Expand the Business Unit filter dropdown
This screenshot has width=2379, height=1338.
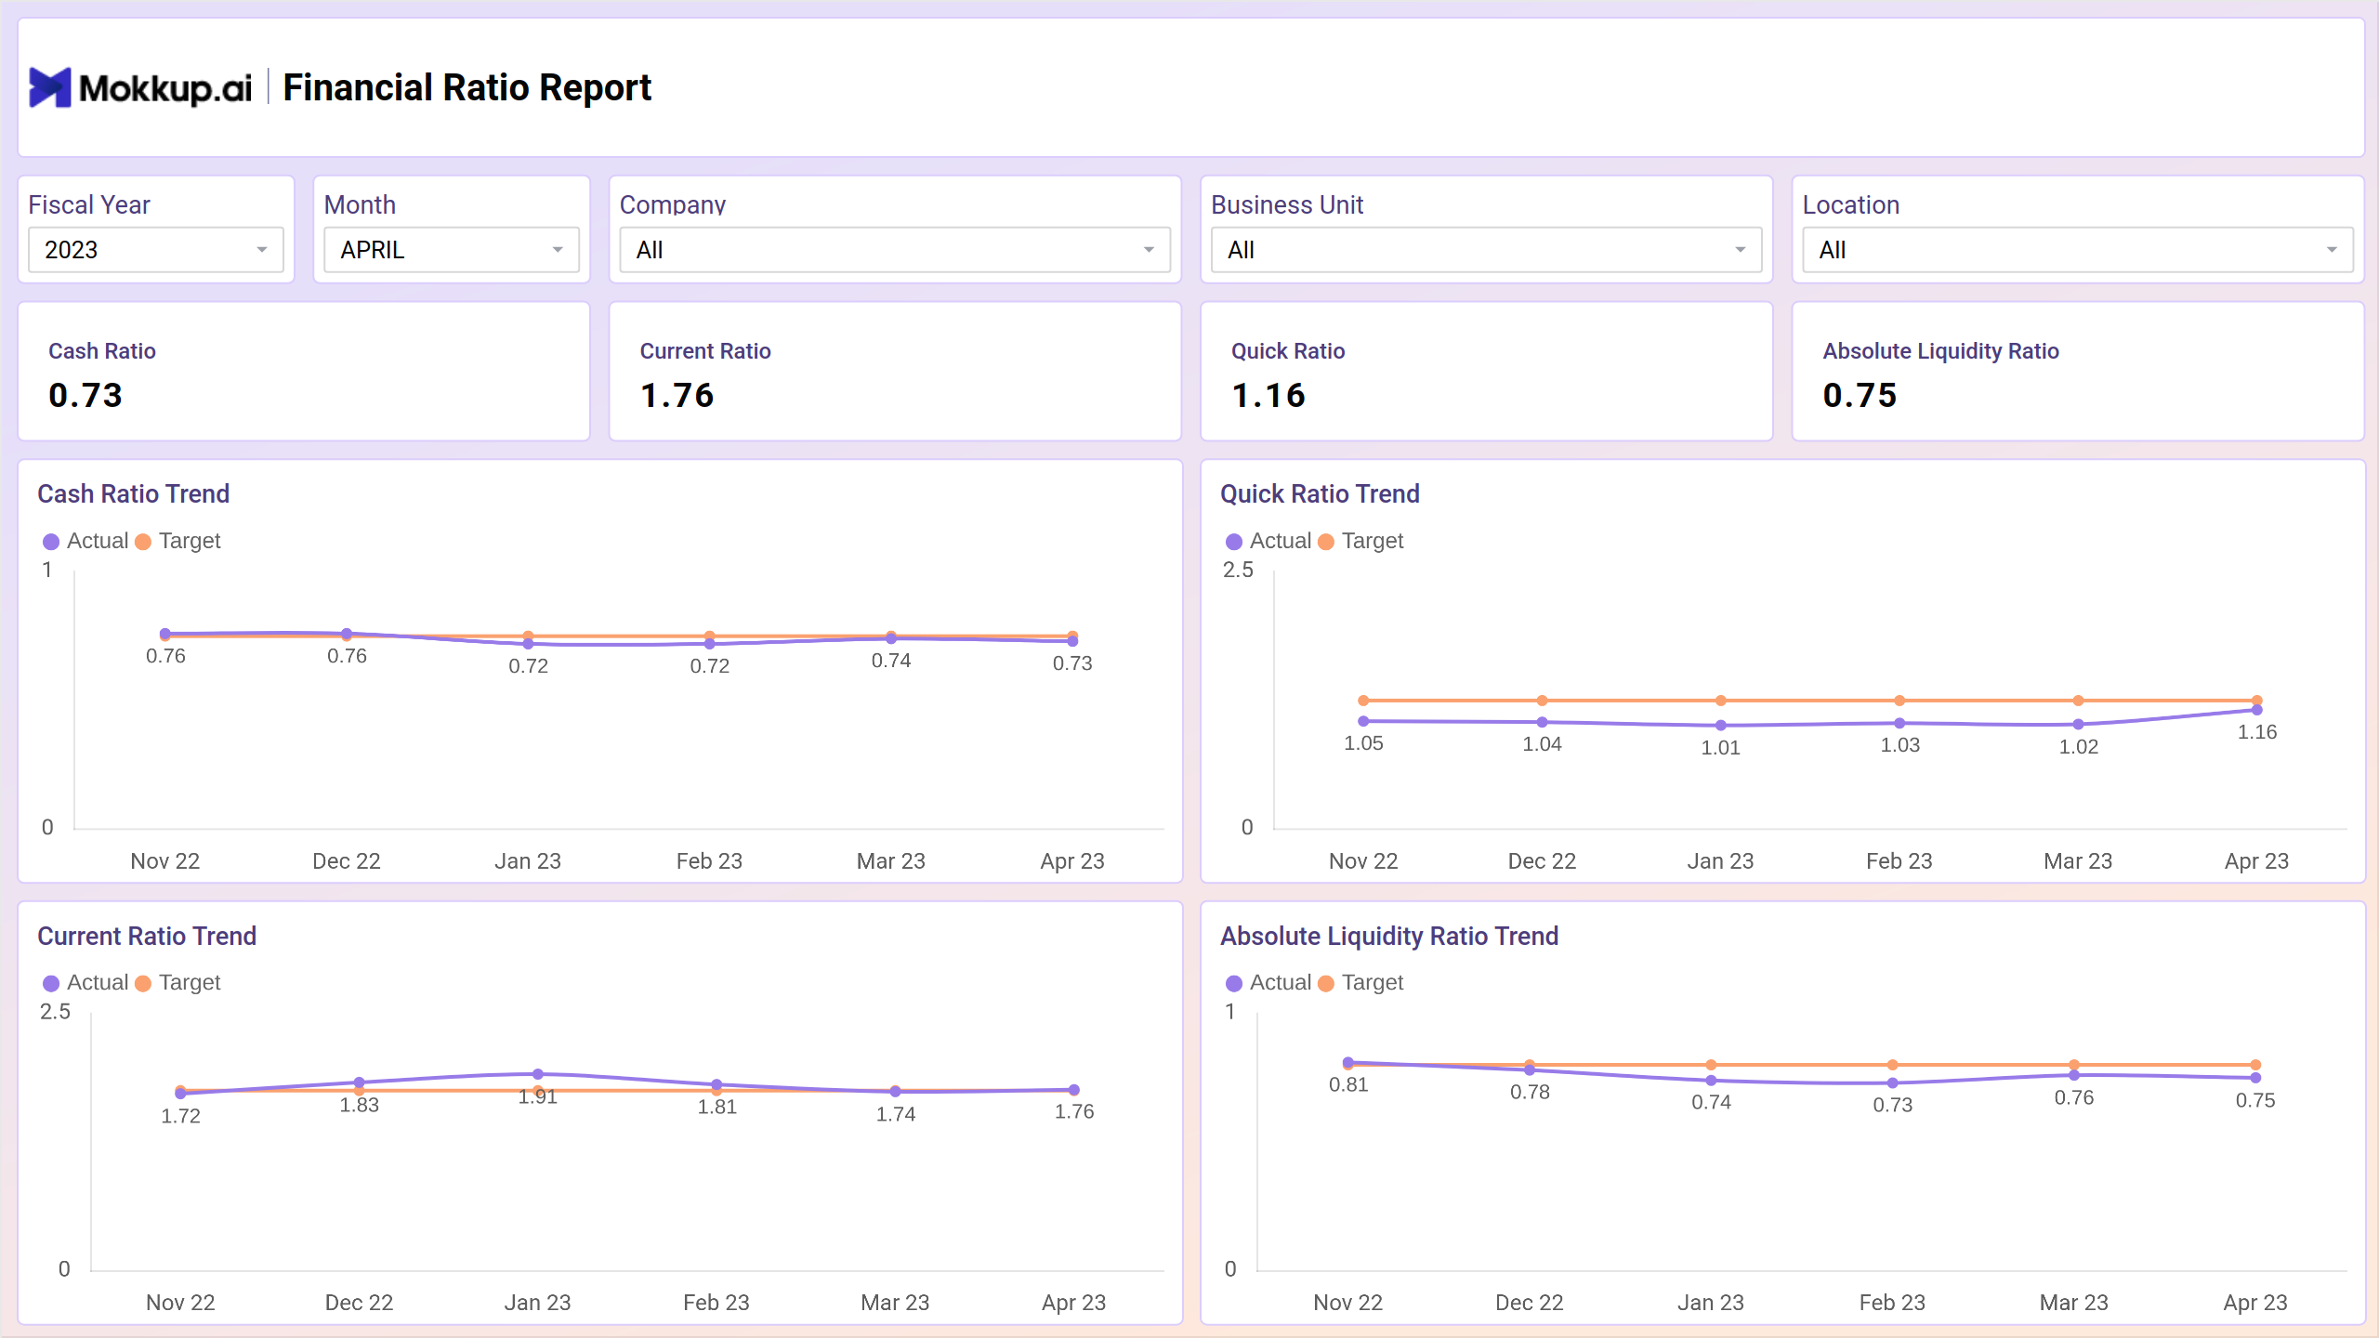(x=1486, y=250)
